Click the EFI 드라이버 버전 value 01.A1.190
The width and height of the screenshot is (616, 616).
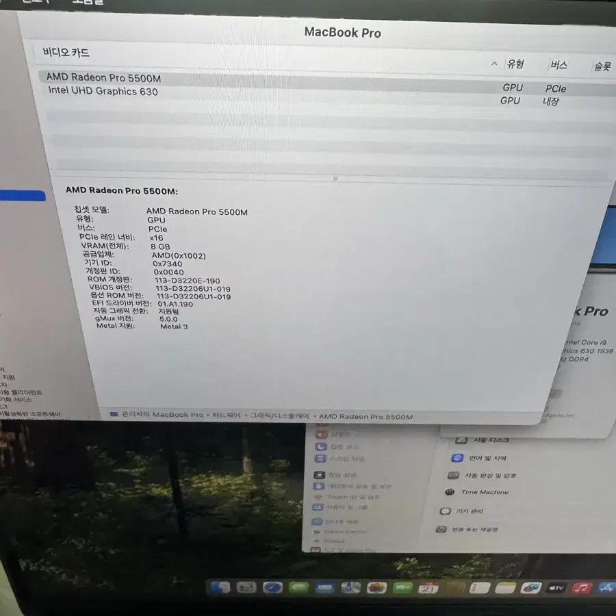point(175,304)
